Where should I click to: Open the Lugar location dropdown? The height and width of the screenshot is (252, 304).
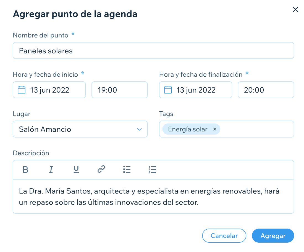139,129
